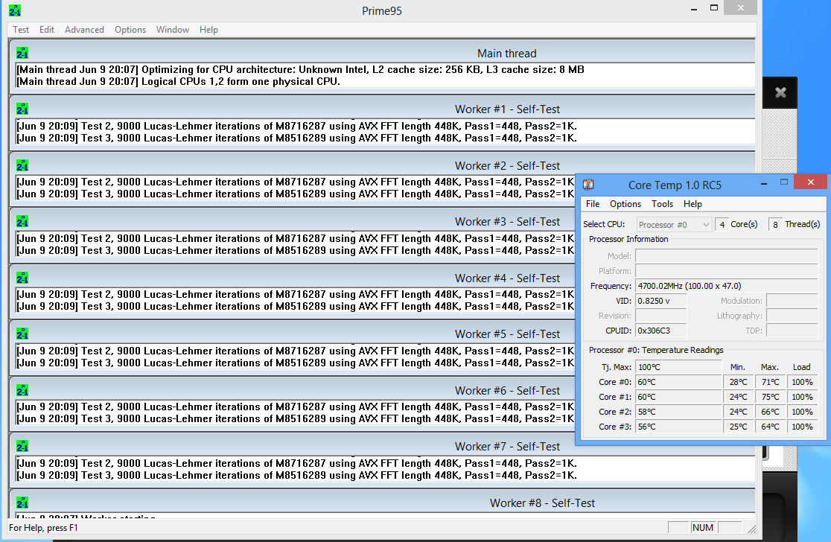Close the Prime95 window
The width and height of the screenshot is (831, 542).
[x=740, y=8]
